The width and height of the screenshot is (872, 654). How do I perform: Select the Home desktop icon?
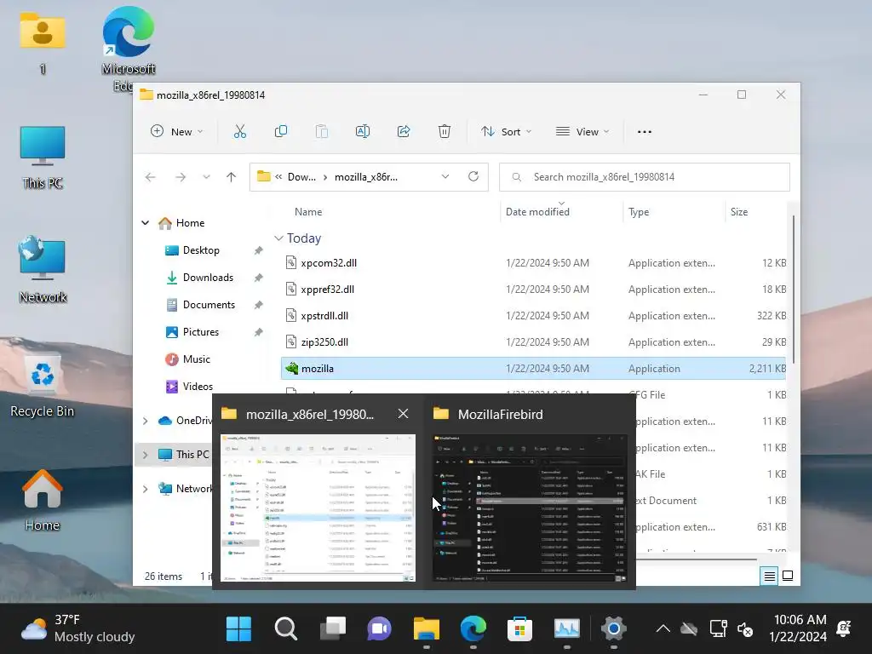point(43,501)
